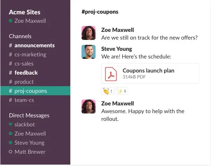This screenshot has height=166, width=211.
Task: Open direct message with Matt Brewer
Action: click(30, 152)
